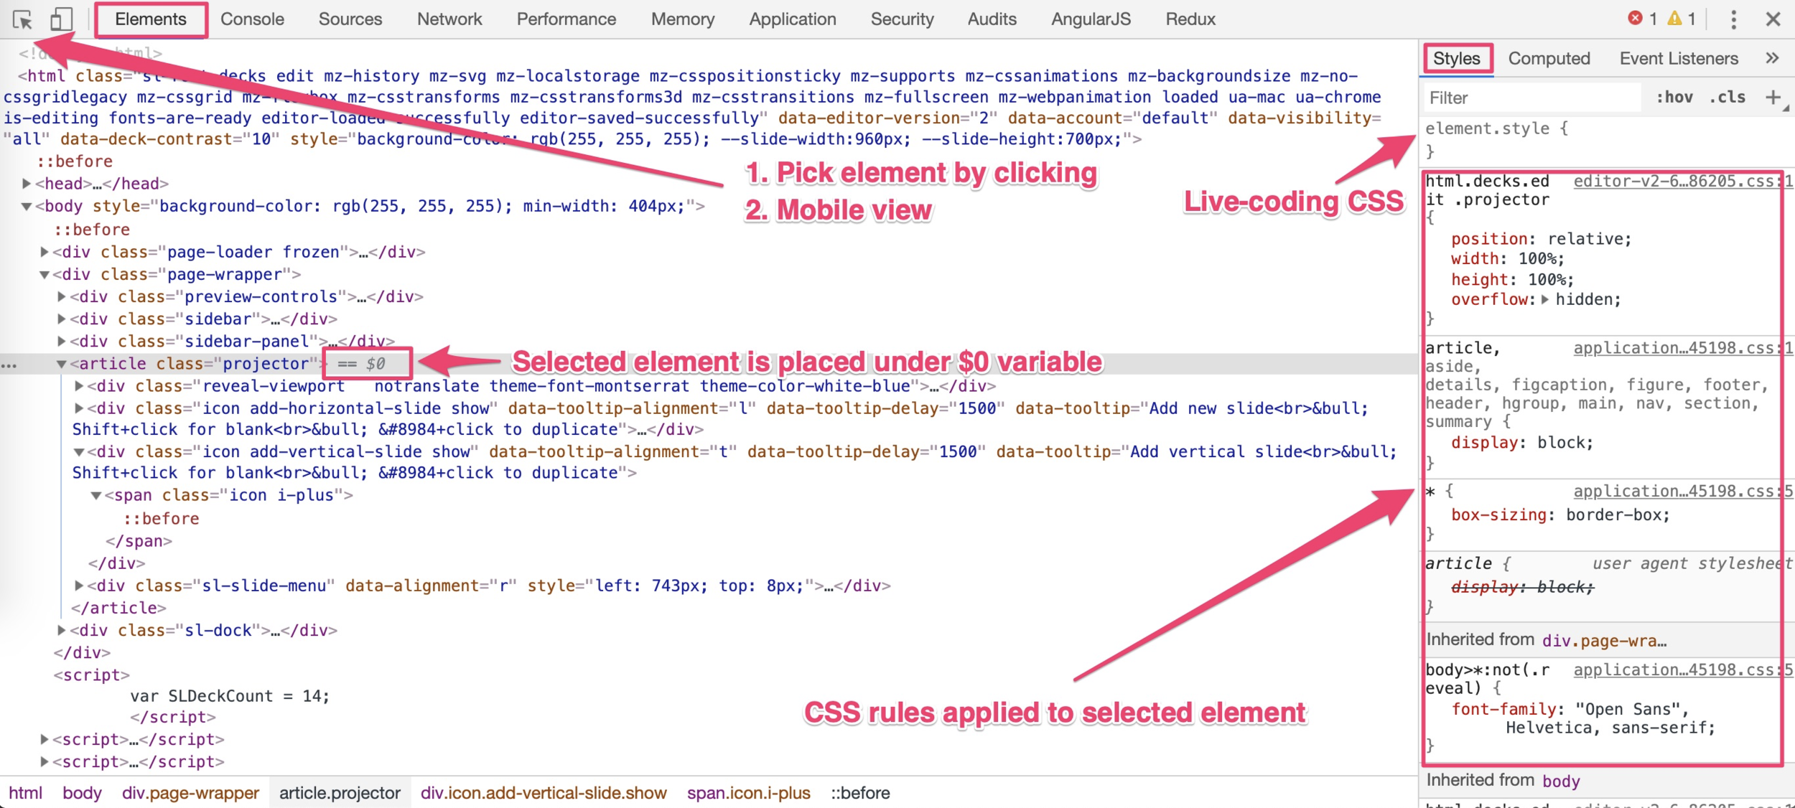
Task: Open the Computed styles tab
Action: coord(1549,59)
